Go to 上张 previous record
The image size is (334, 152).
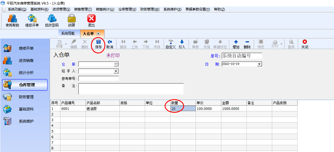coord(134,44)
